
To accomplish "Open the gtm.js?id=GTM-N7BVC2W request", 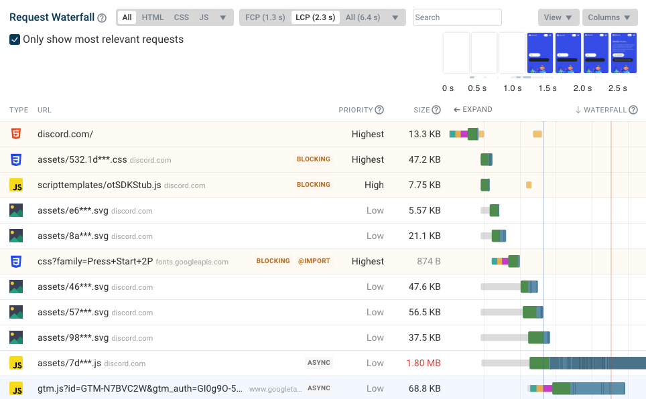I will 323,388.
